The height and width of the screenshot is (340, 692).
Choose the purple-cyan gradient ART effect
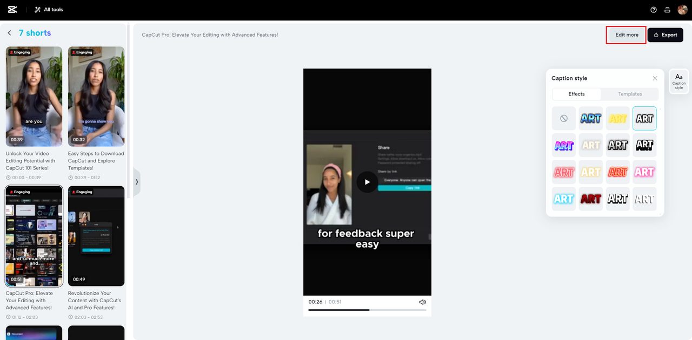point(564,145)
